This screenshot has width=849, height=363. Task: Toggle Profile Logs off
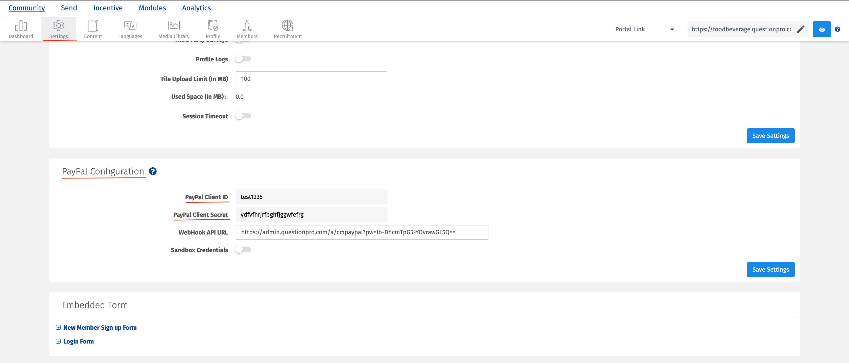pos(243,59)
